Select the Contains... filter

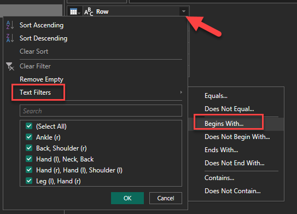pos(219,178)
